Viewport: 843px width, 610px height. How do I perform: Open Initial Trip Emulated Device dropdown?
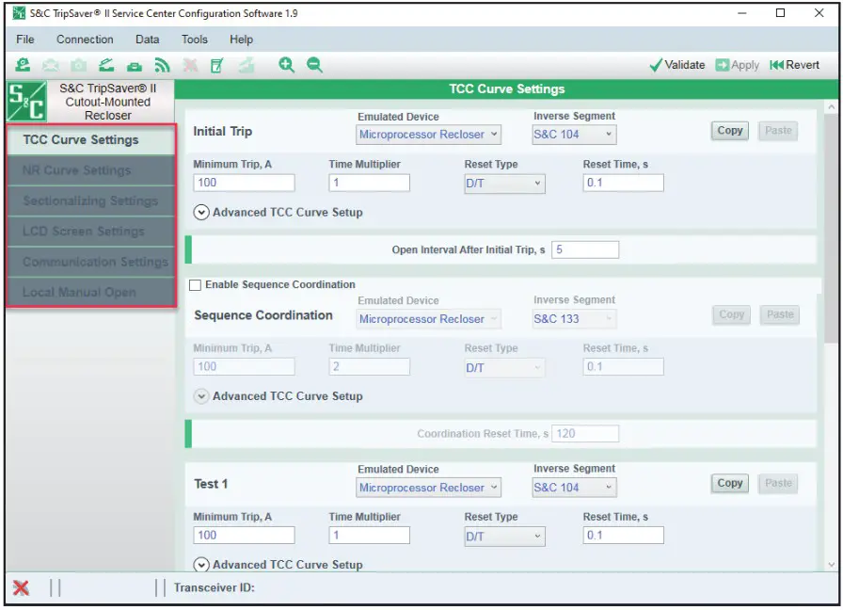click(x=428, y=135)
